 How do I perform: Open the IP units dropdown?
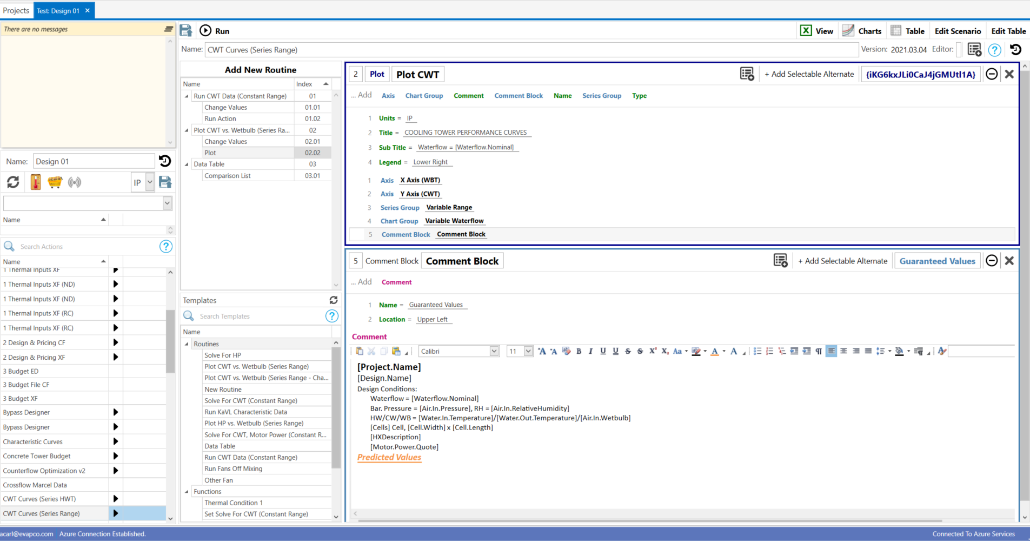[x=150, y=182]
